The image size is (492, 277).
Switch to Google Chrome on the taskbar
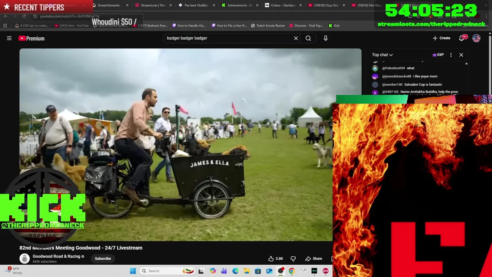pos(292,271)
